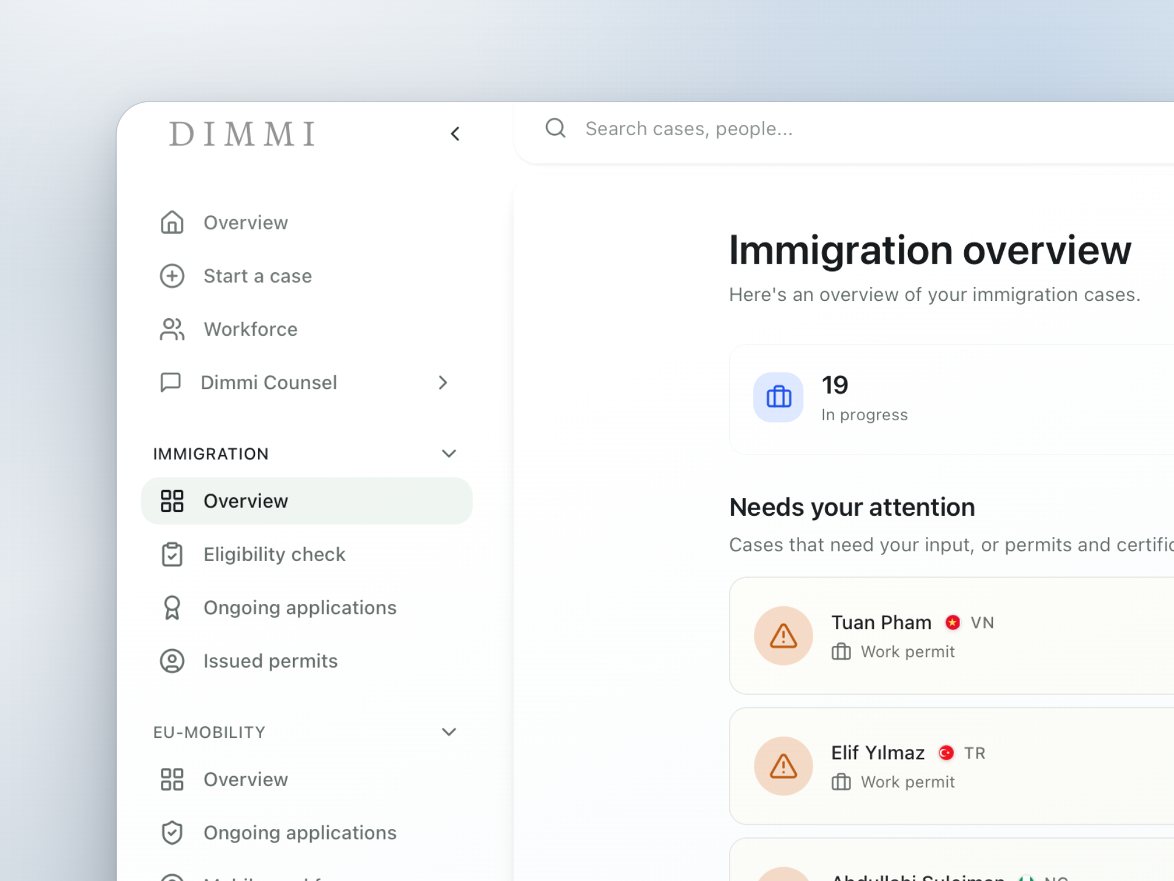Click the VN country code label
The height and width of the screenshot is (881, 1174).
[983, 623]
